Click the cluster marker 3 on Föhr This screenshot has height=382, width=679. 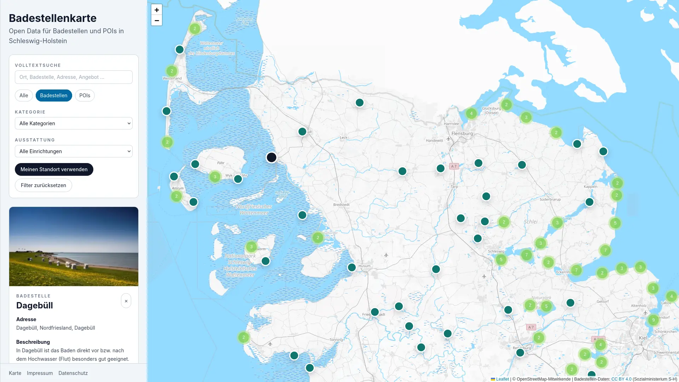click(215, 176)
